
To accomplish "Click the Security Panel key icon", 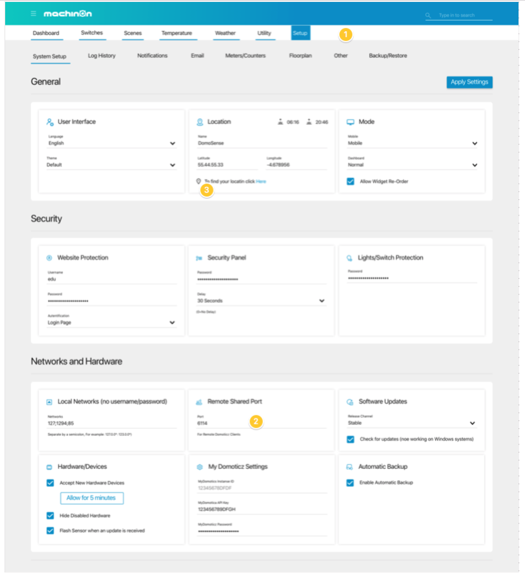I will [x=200, y=258].
